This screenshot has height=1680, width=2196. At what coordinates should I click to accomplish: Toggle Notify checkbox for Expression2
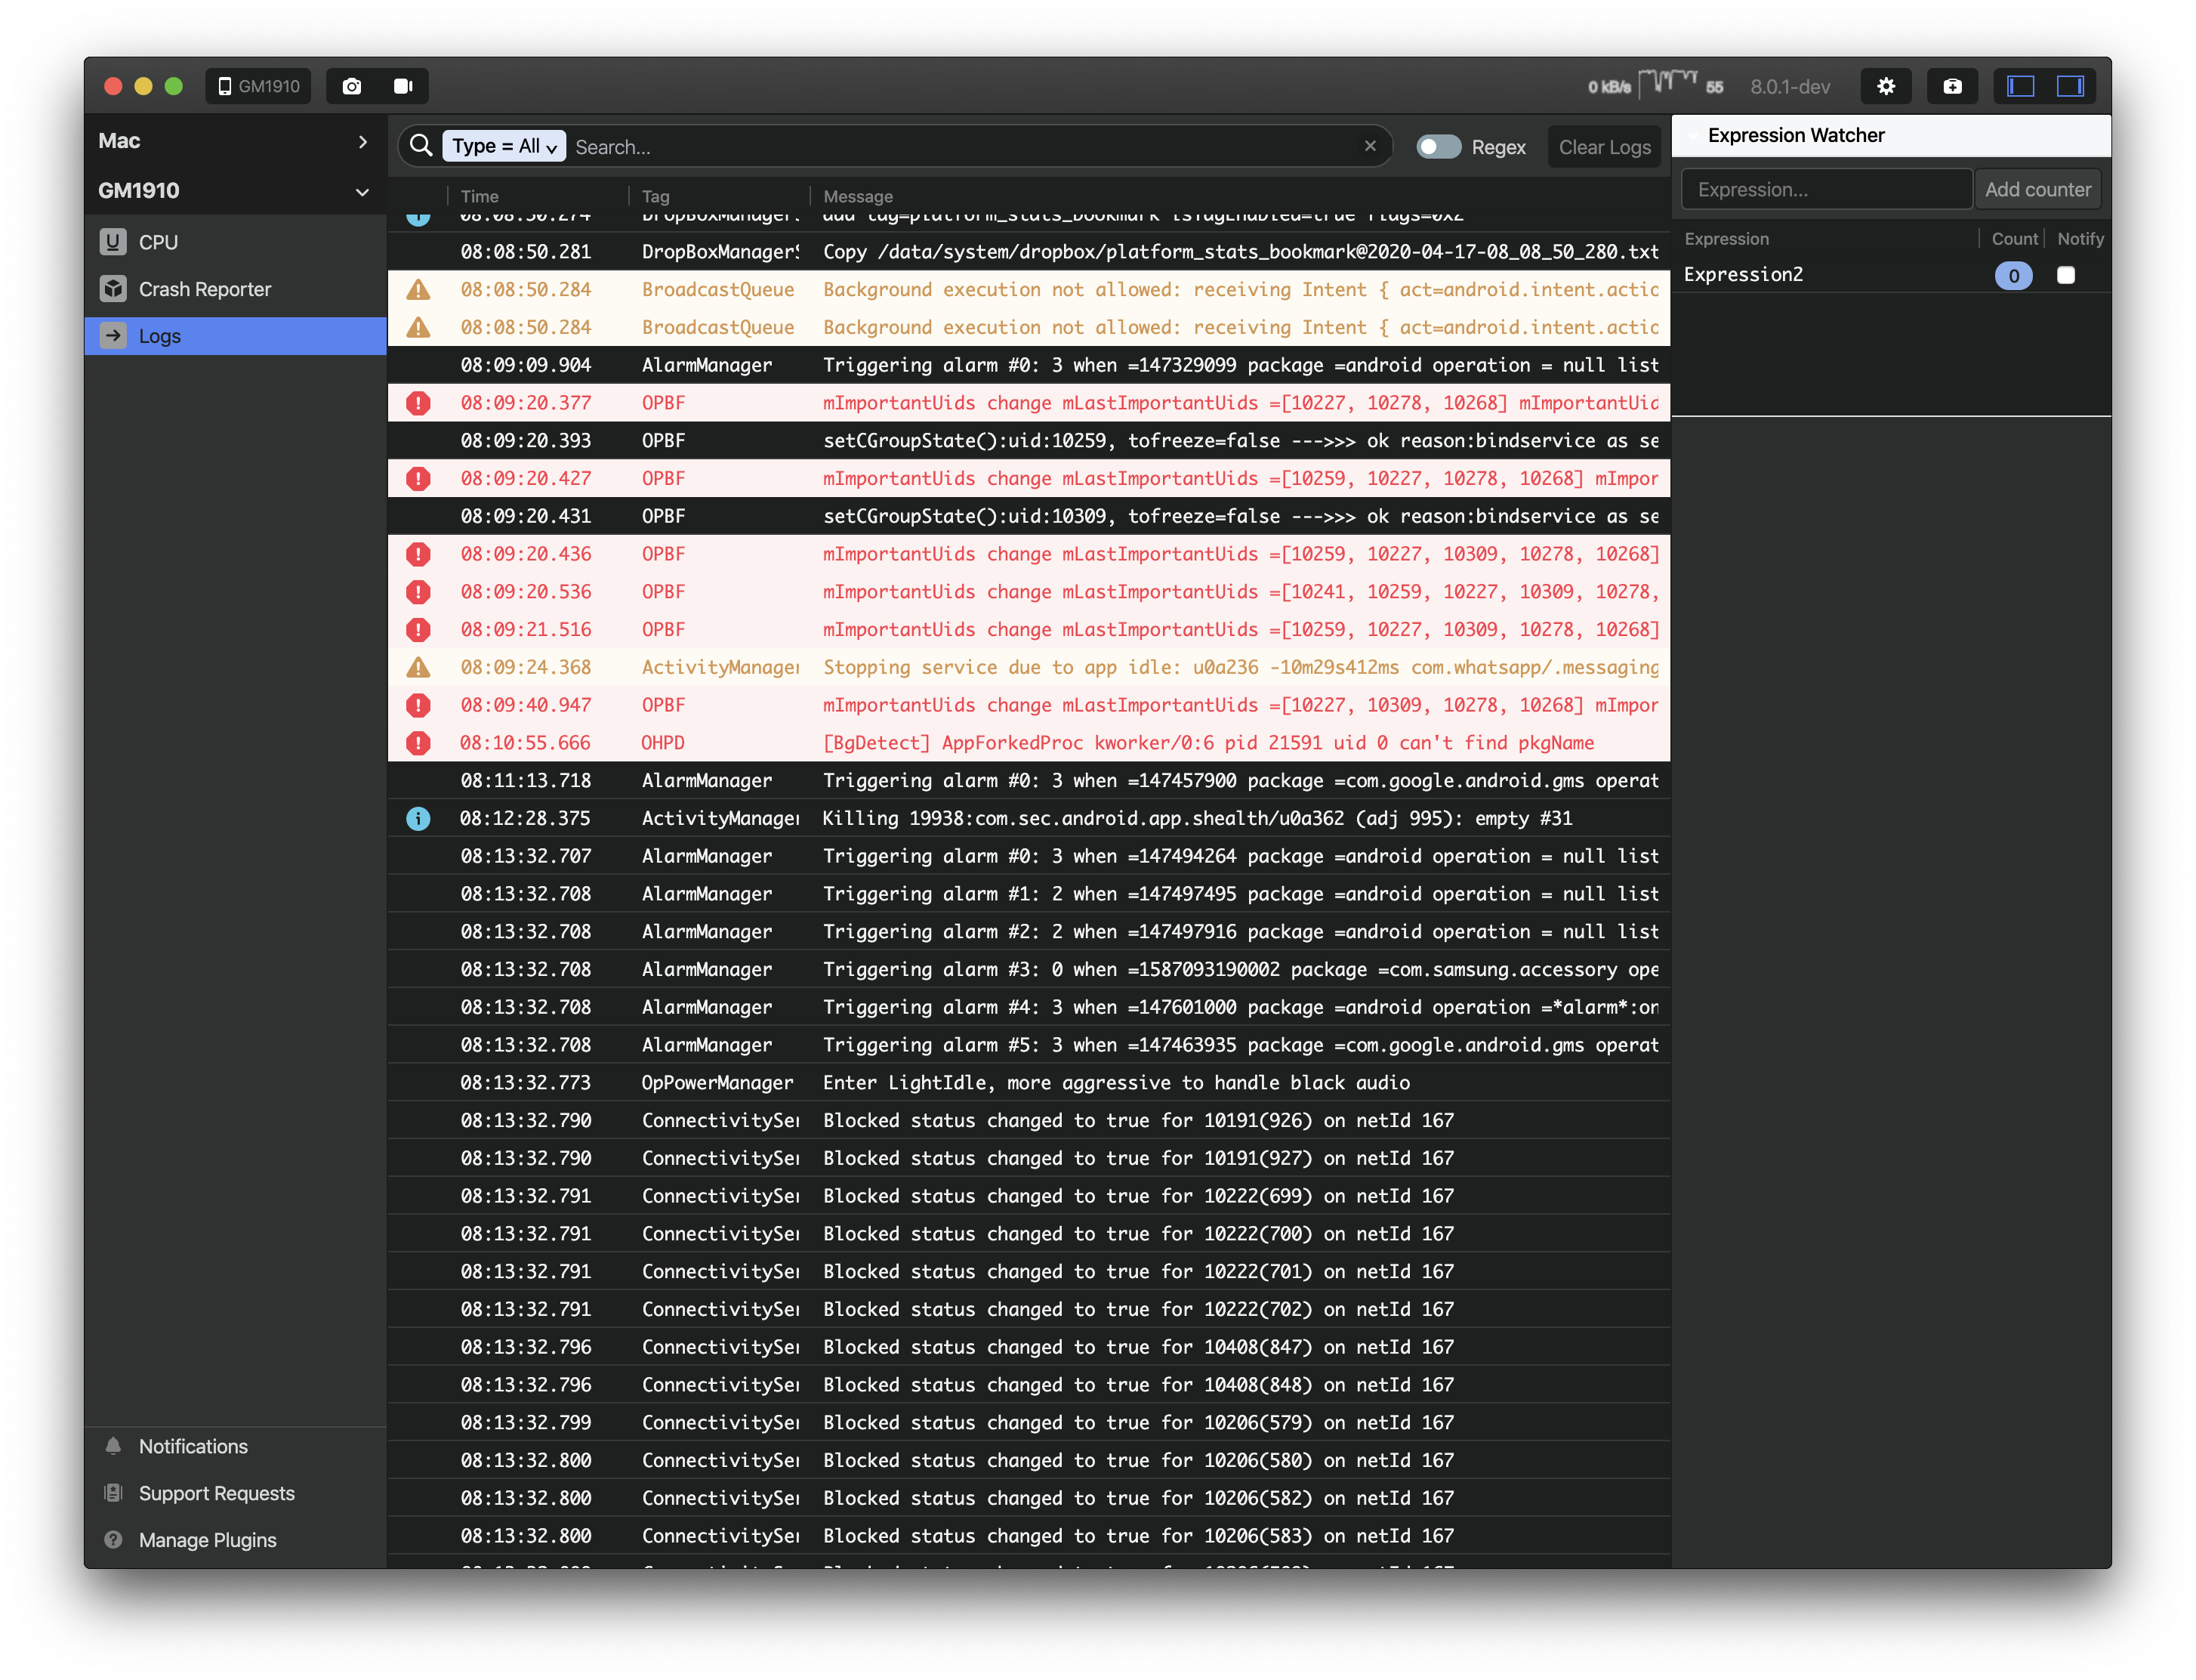tap(2065, 275)
